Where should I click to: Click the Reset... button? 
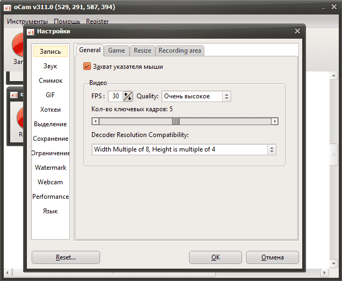pos(66,257)
